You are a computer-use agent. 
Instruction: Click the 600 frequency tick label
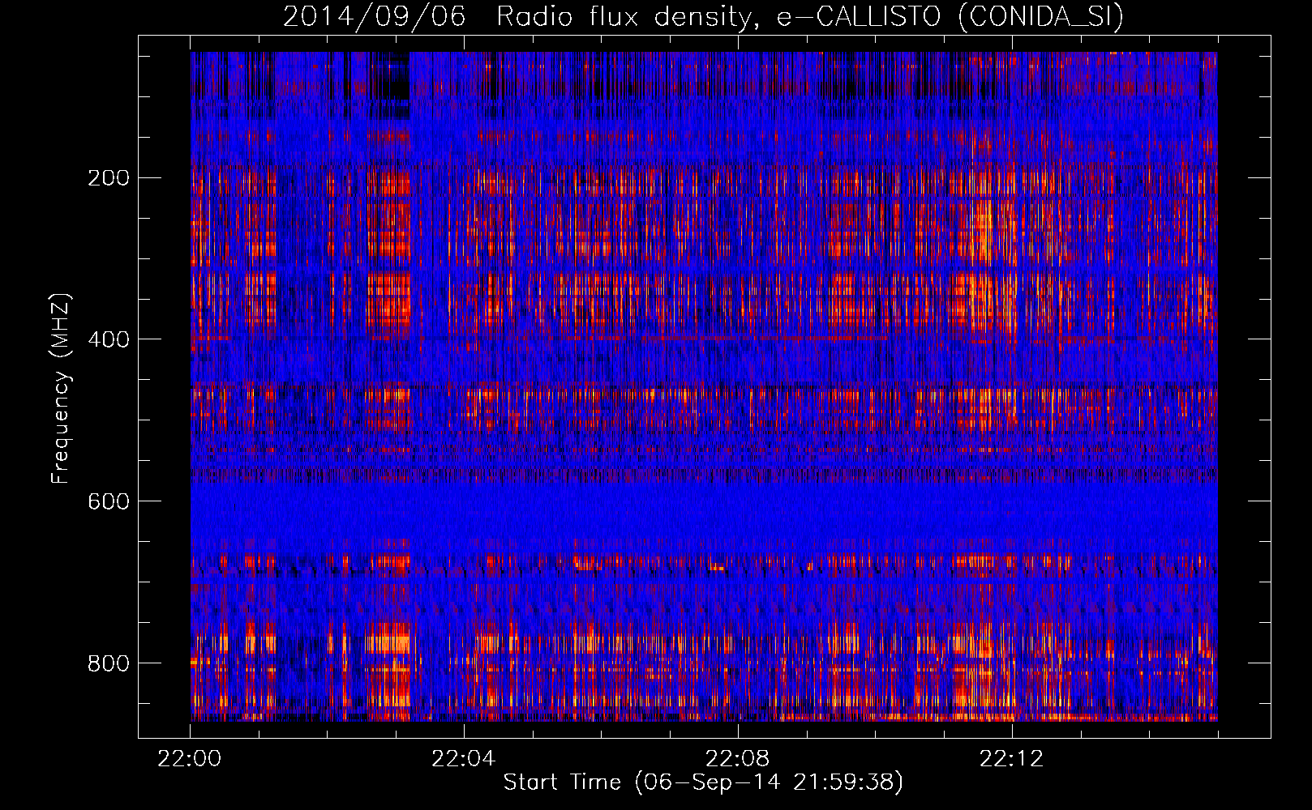tap(109, 501)
